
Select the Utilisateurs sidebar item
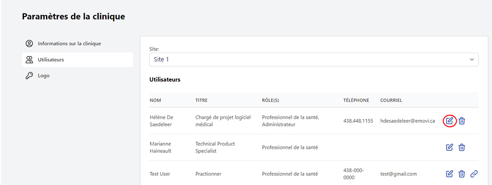click(78, 60)
